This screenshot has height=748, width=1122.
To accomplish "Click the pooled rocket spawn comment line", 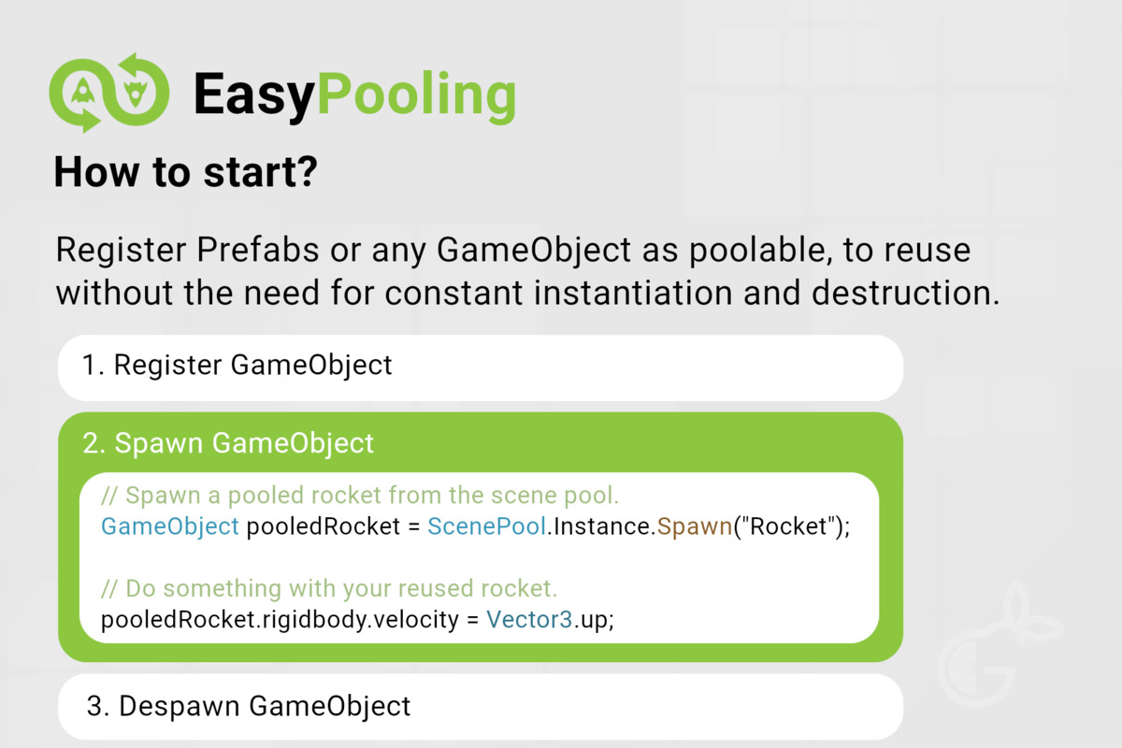I will pos(361,495).
